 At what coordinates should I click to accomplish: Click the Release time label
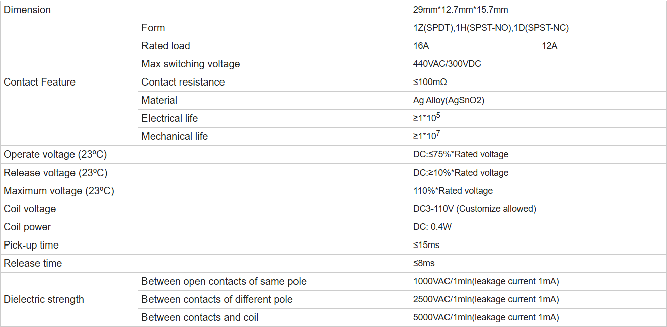click(x=33, y=263)
